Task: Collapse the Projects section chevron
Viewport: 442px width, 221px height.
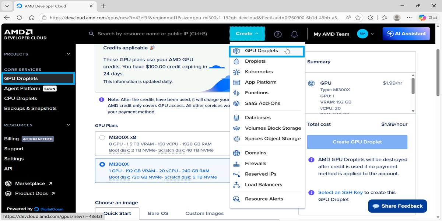Action: tap(68, 54)
